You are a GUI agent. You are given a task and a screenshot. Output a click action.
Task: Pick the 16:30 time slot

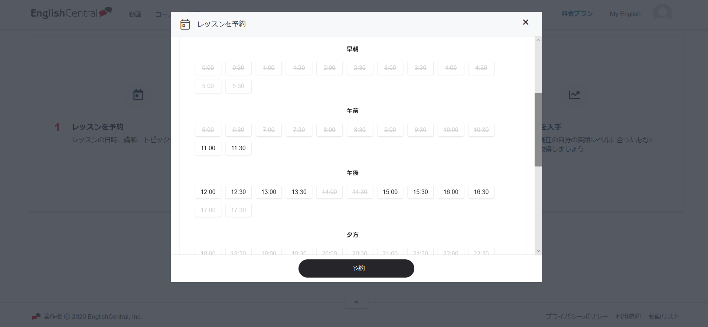click(x=481, y=192)
